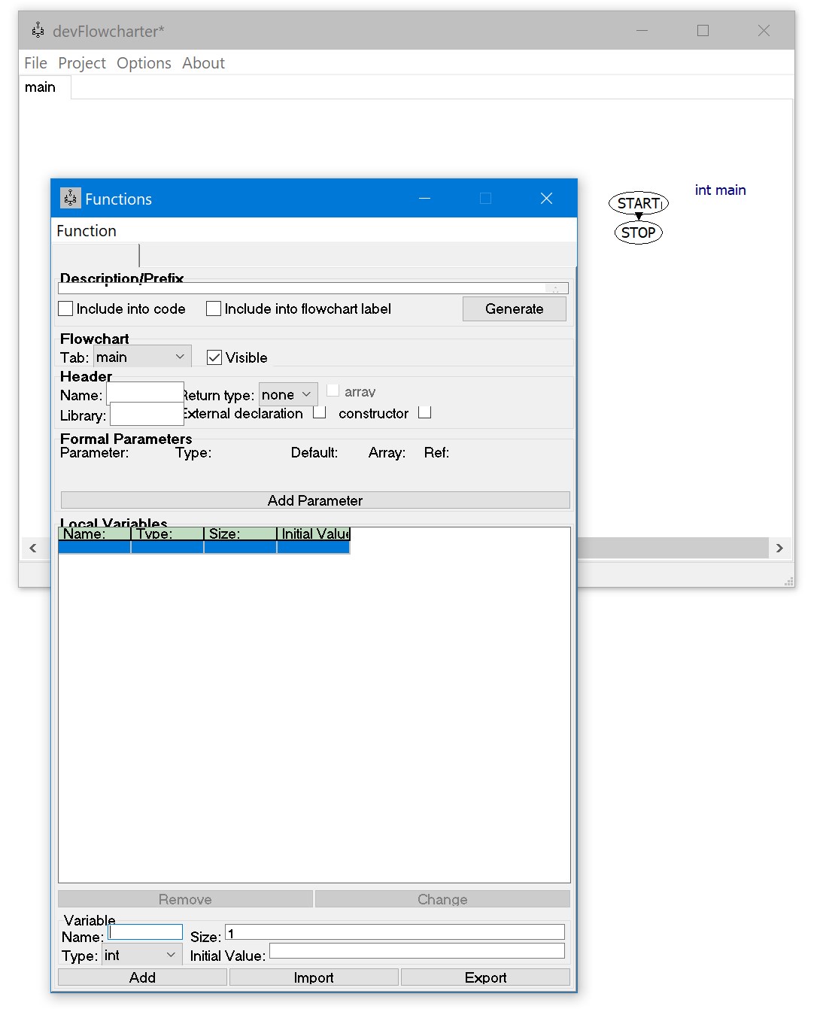
Task: Expand the Return type dropdown
Action: 288,394
